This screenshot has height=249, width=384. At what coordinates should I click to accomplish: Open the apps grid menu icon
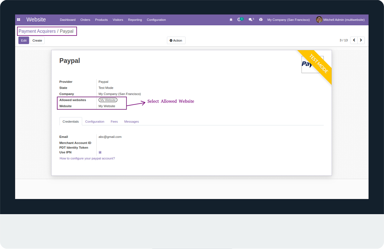click(19, 20)
